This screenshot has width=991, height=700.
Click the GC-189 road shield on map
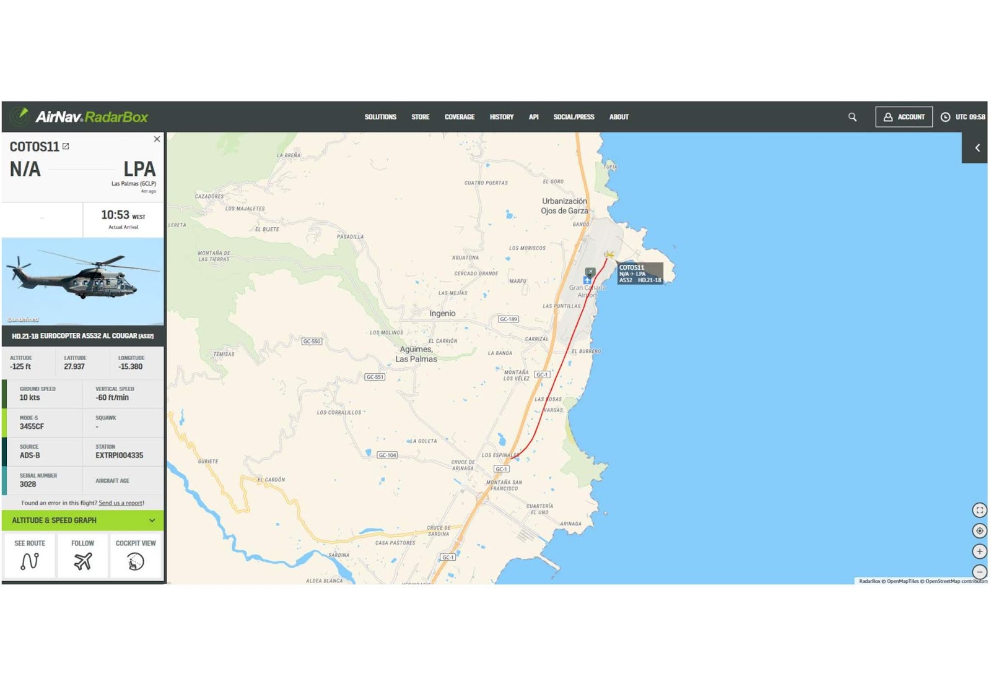click(509, 319)
